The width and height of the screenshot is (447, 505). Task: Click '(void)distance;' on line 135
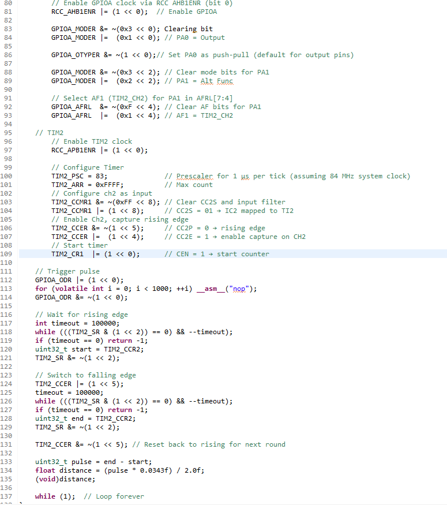[x=65, y=479]
